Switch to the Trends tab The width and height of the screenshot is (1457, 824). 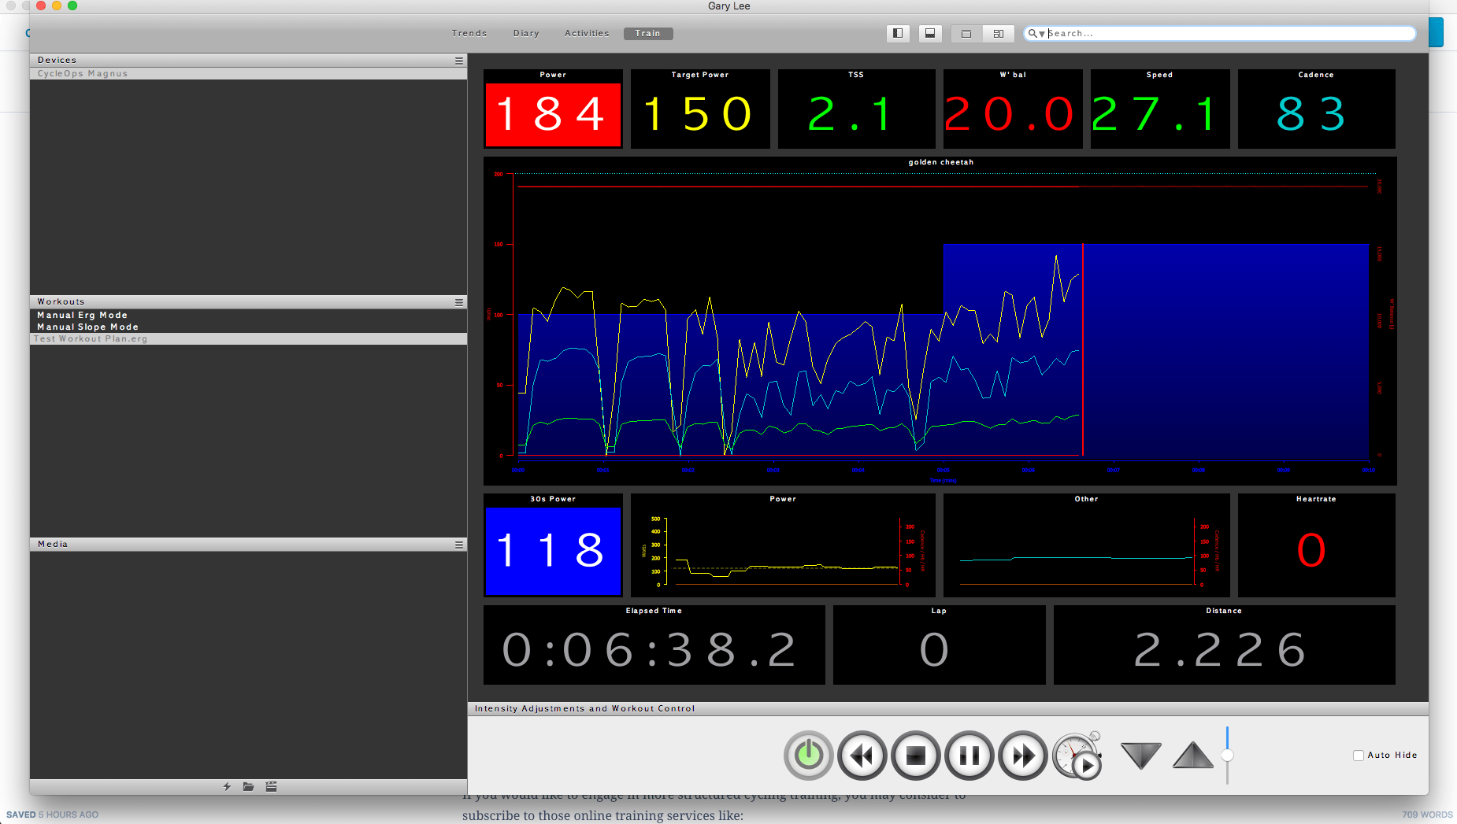tap(469, 33)
